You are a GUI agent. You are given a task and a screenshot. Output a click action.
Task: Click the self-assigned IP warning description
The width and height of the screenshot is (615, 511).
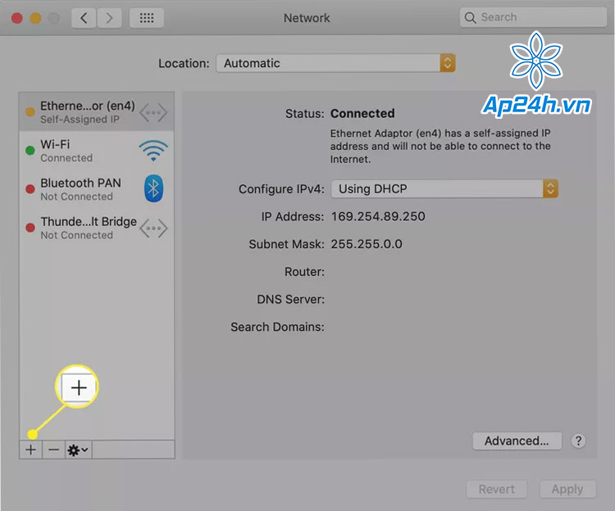coord(440,146)
